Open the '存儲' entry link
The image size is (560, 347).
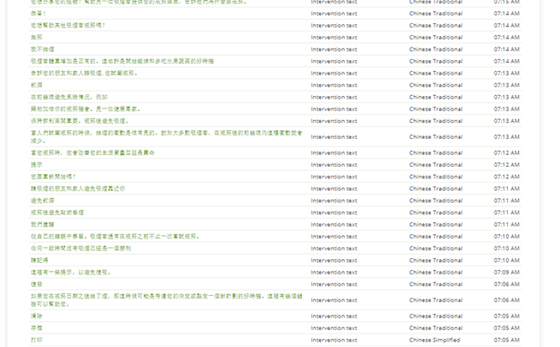[x=37, y=328]
